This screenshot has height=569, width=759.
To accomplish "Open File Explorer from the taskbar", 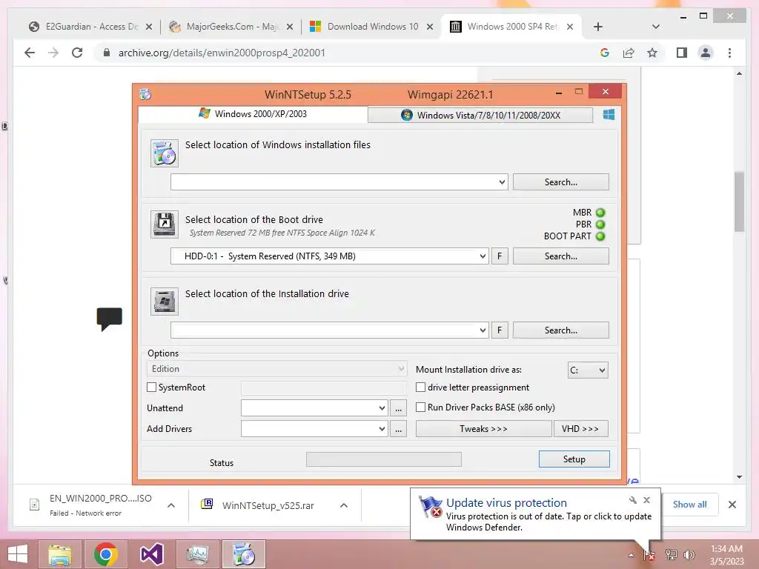I will 60,554.
